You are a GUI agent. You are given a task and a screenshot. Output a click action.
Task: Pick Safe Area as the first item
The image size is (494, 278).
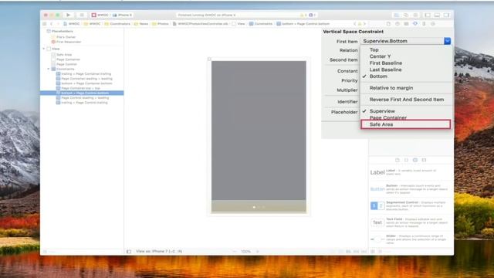click(x=406, y=124)
